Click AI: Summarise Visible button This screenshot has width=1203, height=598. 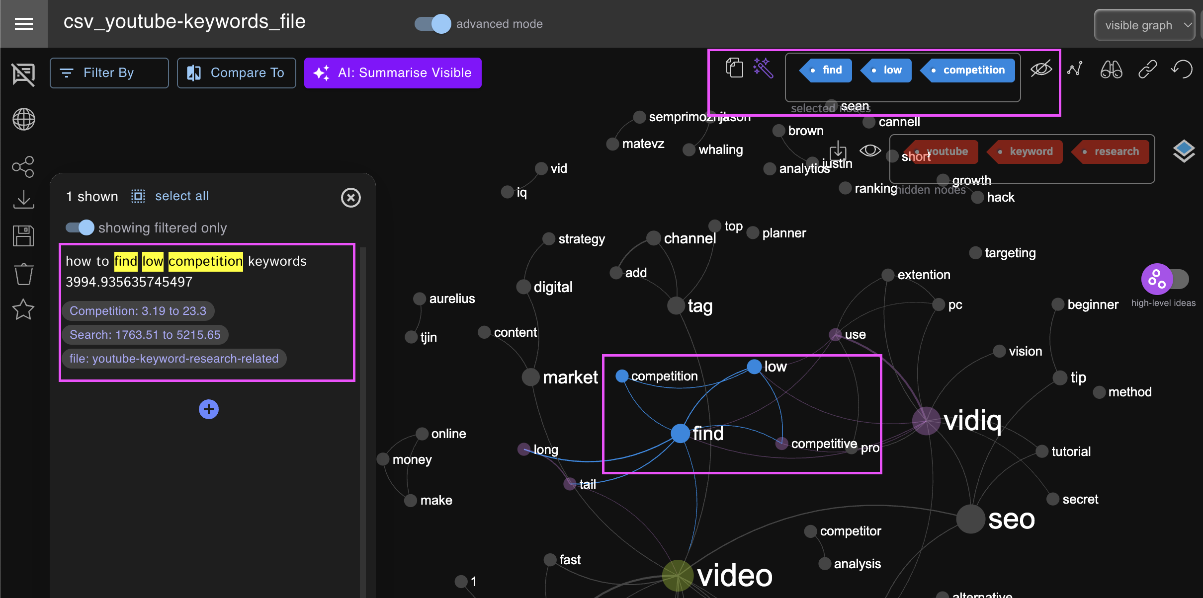point(393,73)
